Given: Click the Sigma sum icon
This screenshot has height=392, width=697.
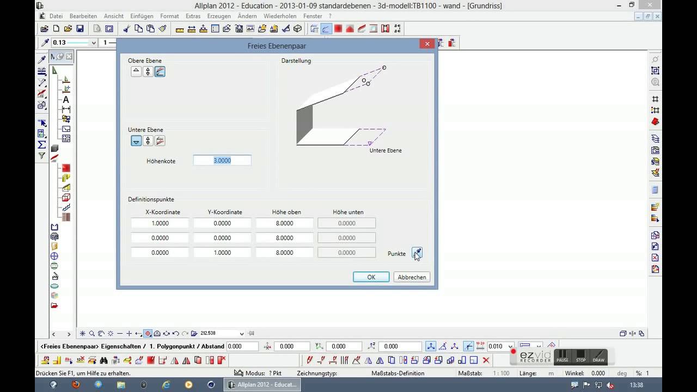Looking at the screenshot, I should 42,145.
